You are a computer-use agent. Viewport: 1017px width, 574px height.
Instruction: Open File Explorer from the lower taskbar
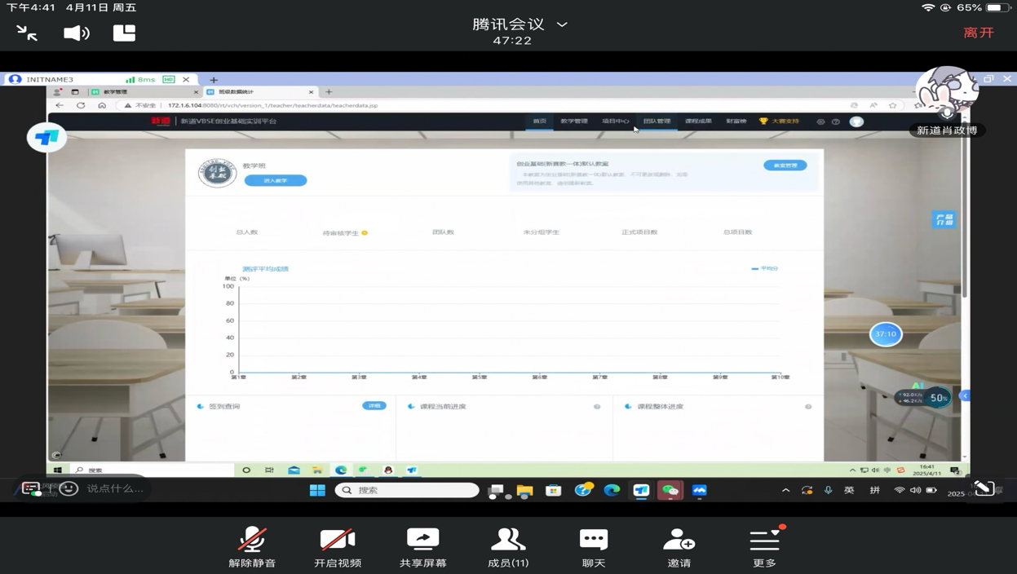[x=524, y=490]
